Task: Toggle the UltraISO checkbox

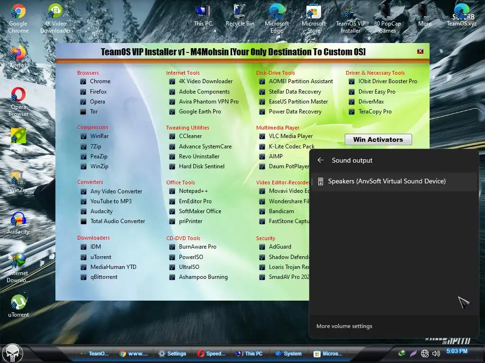Action: 172,267
